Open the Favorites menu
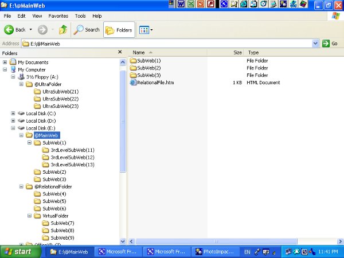The image size is (344, 258). pyautogui.click(x=58, y=16)
